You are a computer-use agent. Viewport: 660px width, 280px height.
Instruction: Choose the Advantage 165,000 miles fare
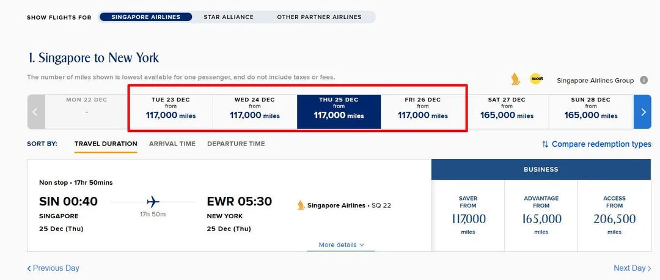[x=541, y=215]
